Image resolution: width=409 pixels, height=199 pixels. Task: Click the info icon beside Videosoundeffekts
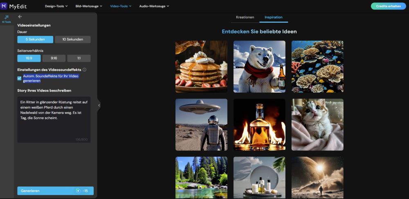[84, 70]
